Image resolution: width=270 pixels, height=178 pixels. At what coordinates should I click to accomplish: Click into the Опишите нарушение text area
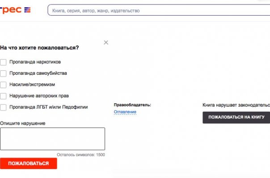pyautogui.click(x=52, y=139)
